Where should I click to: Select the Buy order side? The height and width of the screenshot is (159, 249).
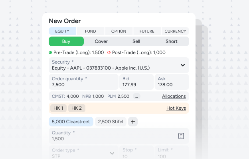66,41
